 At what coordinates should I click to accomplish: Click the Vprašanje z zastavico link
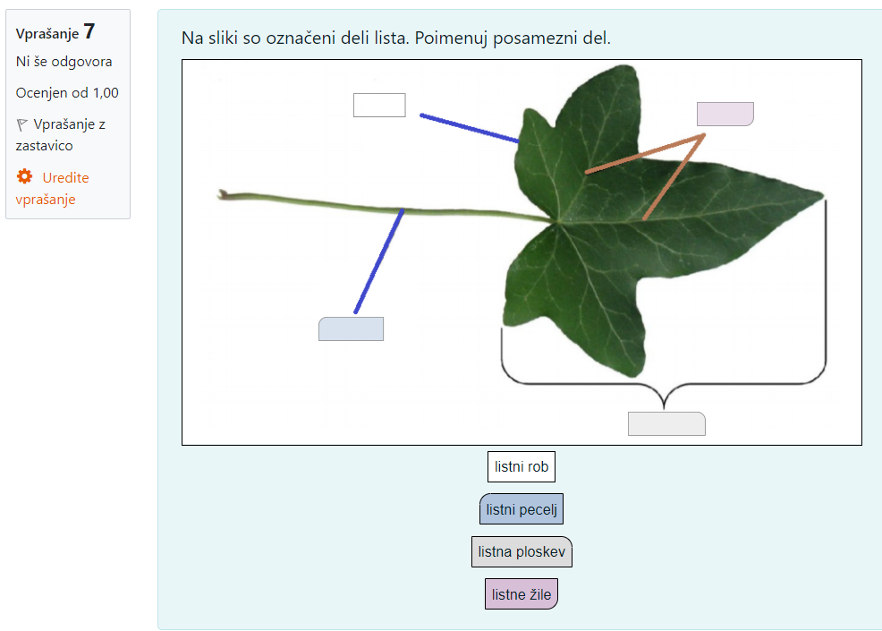coord(61,135)
